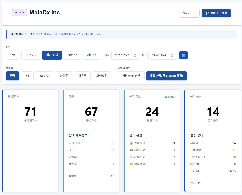Select 통합 (연결된 Catalog 포함) scope
The width and height of the screenshot is (242, 195).
166,76
